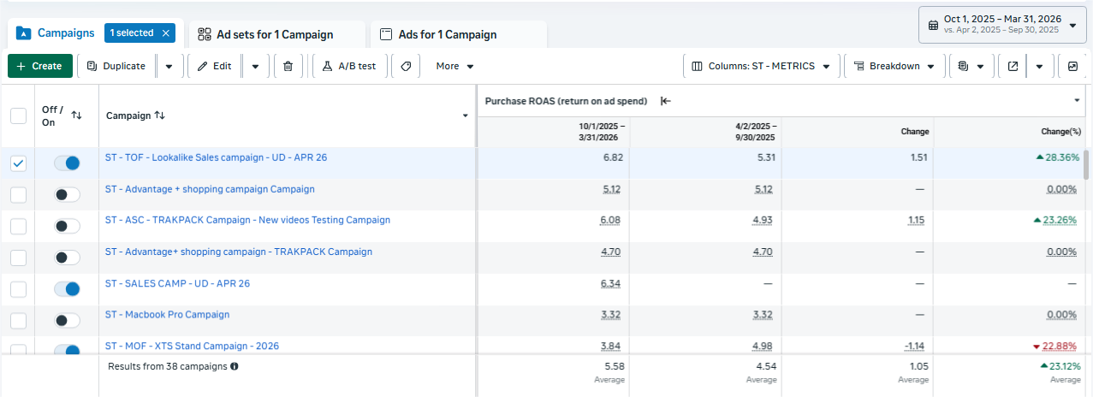The width and height of the screenshot is (1093, 397).
Task: Click the trash delete icon in toolbar
Action: click(x=288, y=66)
